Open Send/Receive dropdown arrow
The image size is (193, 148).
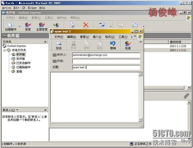pos(111,26)
